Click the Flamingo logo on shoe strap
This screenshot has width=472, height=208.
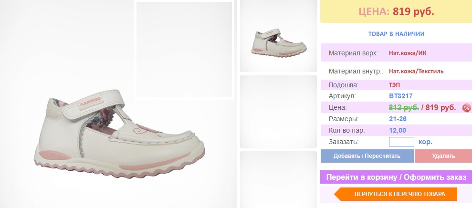[x=91, y=103]
